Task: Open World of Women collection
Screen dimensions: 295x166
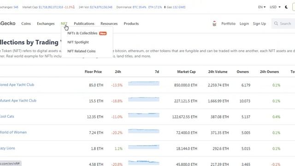Action: pos(13,132)
